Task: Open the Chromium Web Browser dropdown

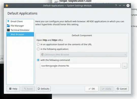Action: 84,55
